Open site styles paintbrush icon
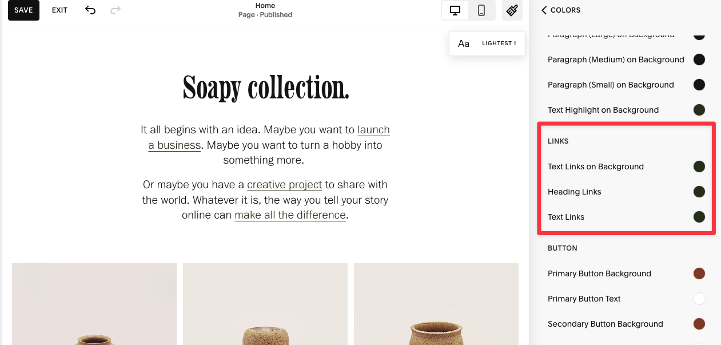Image resolution: width=721 pixels, height=345 pixels. 512,10
